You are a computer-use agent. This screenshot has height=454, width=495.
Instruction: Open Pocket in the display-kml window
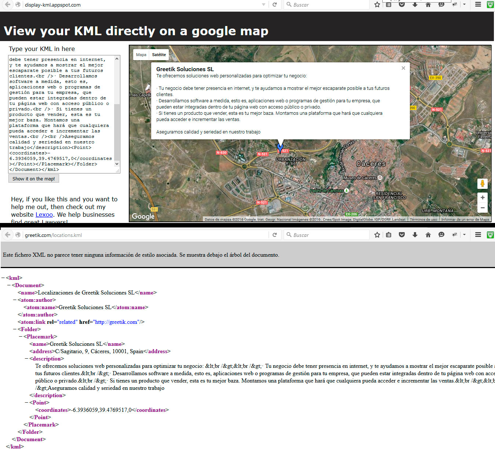point(402,4)
